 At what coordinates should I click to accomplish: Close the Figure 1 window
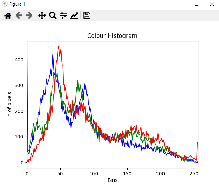click(x=212, y=4)
